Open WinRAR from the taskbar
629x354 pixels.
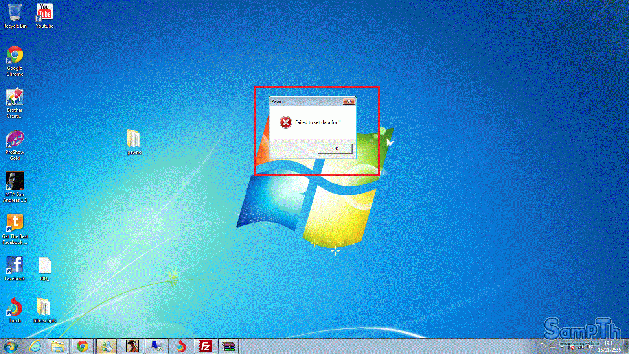pos(228,346)
